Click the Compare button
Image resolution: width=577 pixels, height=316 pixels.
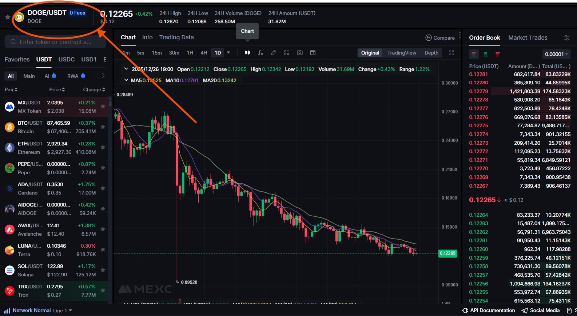(440, 38)
